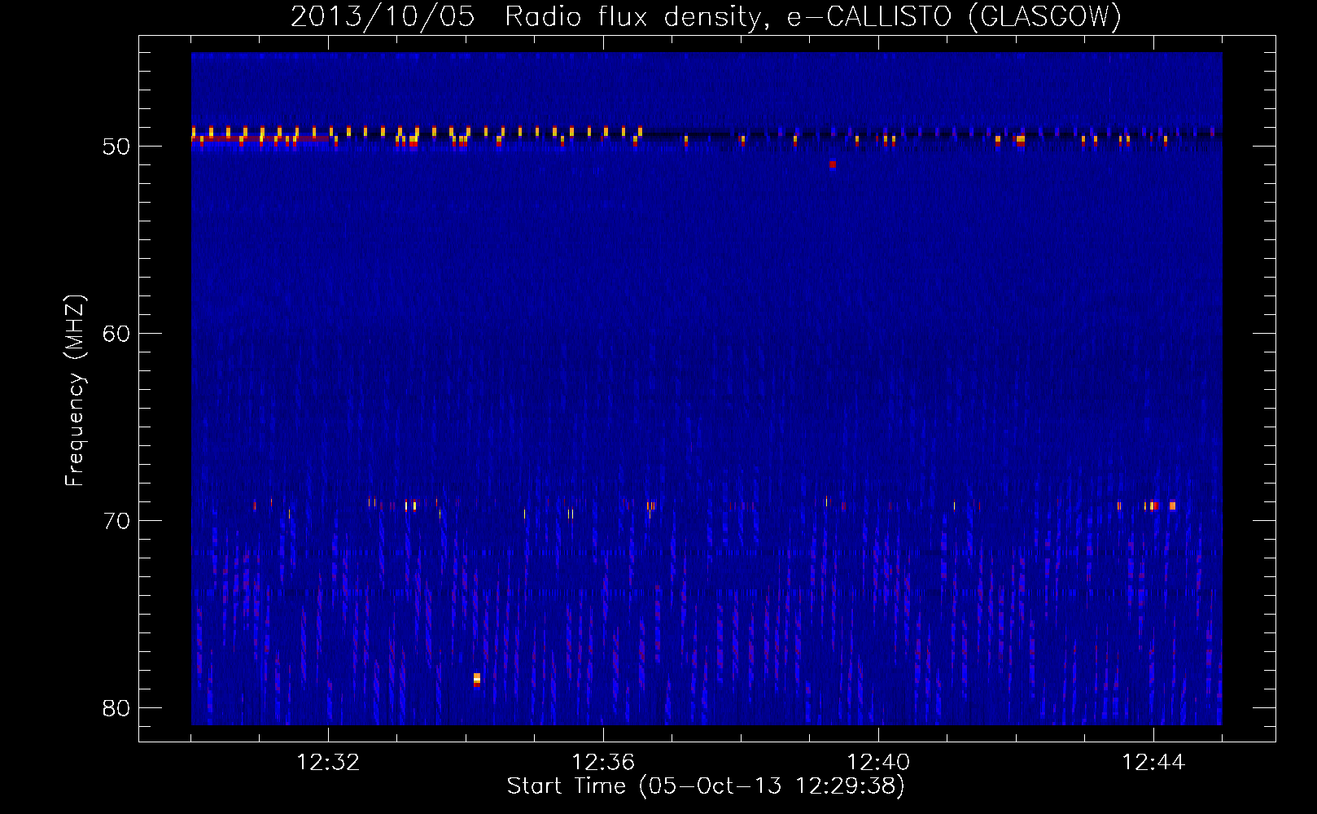Click the 12:40 time tick label
The image size is (1317, 814).
pyautogui.click(x=878, y=762)
